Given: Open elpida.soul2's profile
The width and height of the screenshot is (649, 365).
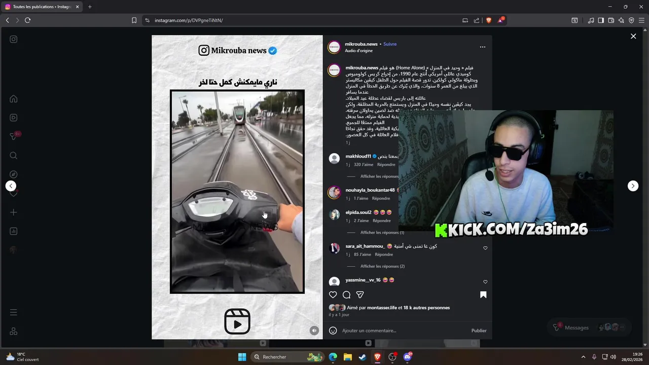Looking at the screenshot, I should point(358,212).
